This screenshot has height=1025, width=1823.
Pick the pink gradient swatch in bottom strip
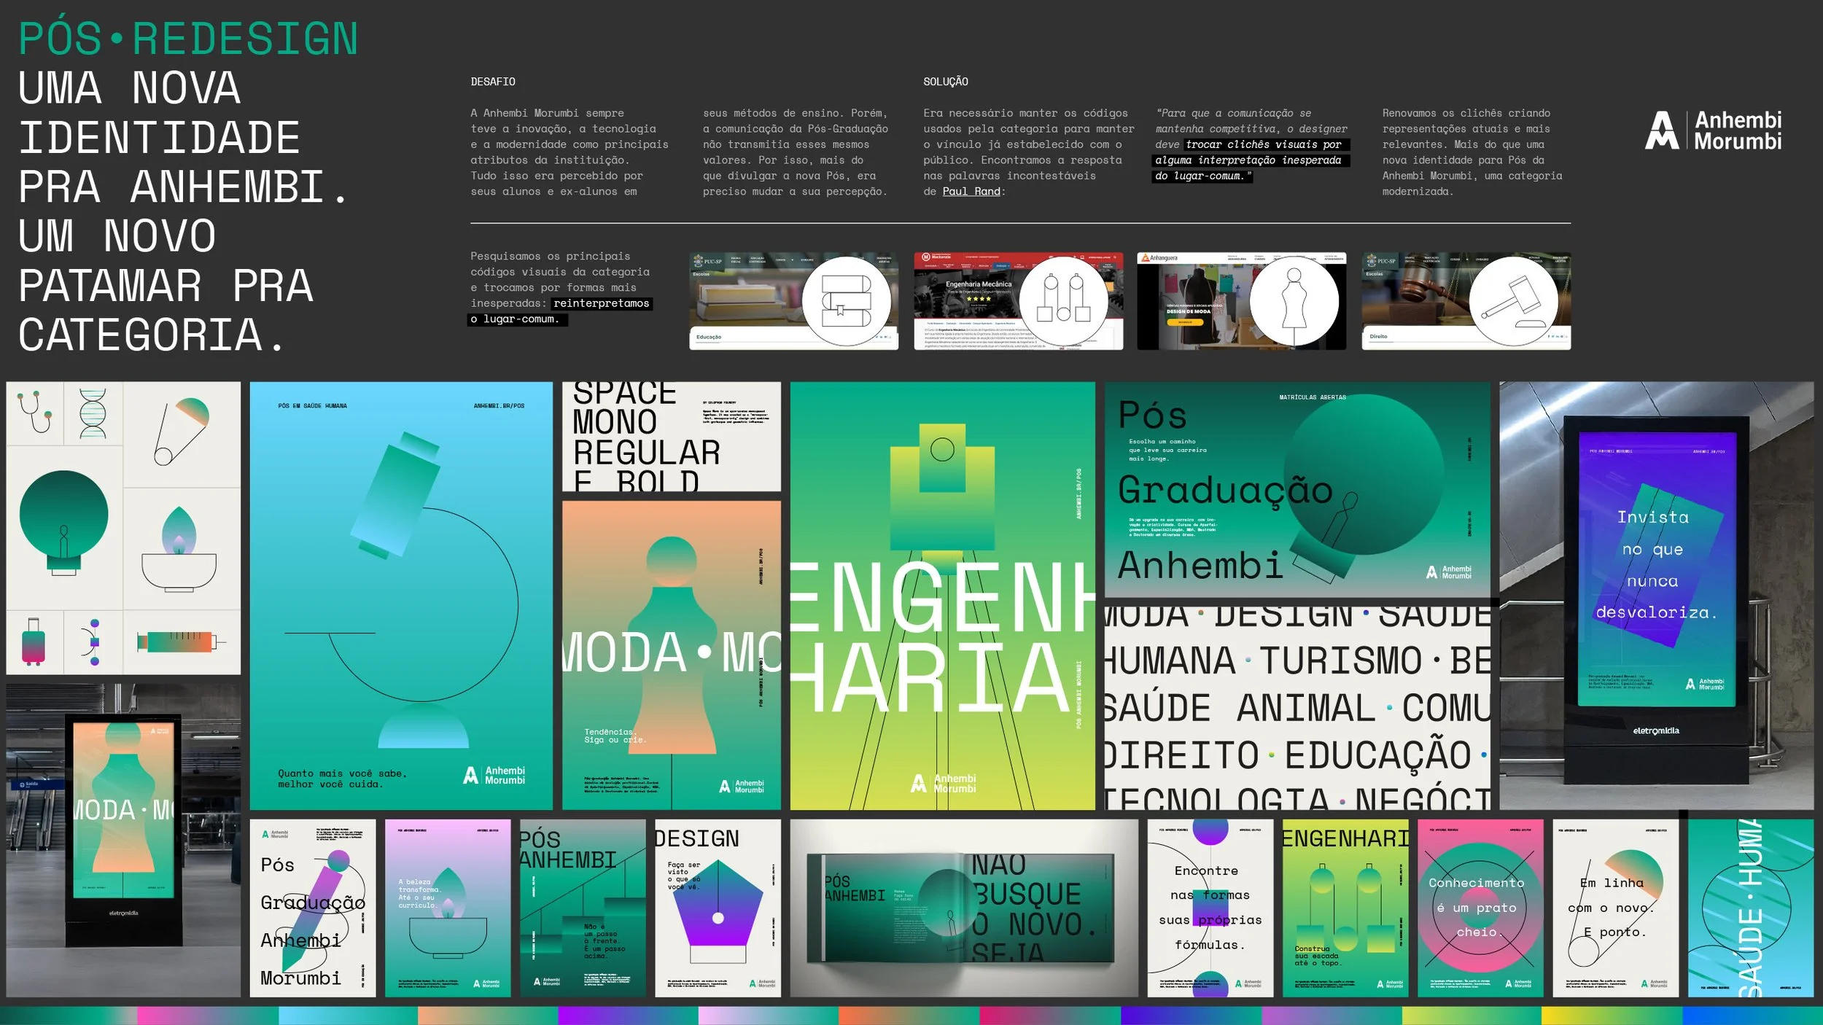(207, 1016)
